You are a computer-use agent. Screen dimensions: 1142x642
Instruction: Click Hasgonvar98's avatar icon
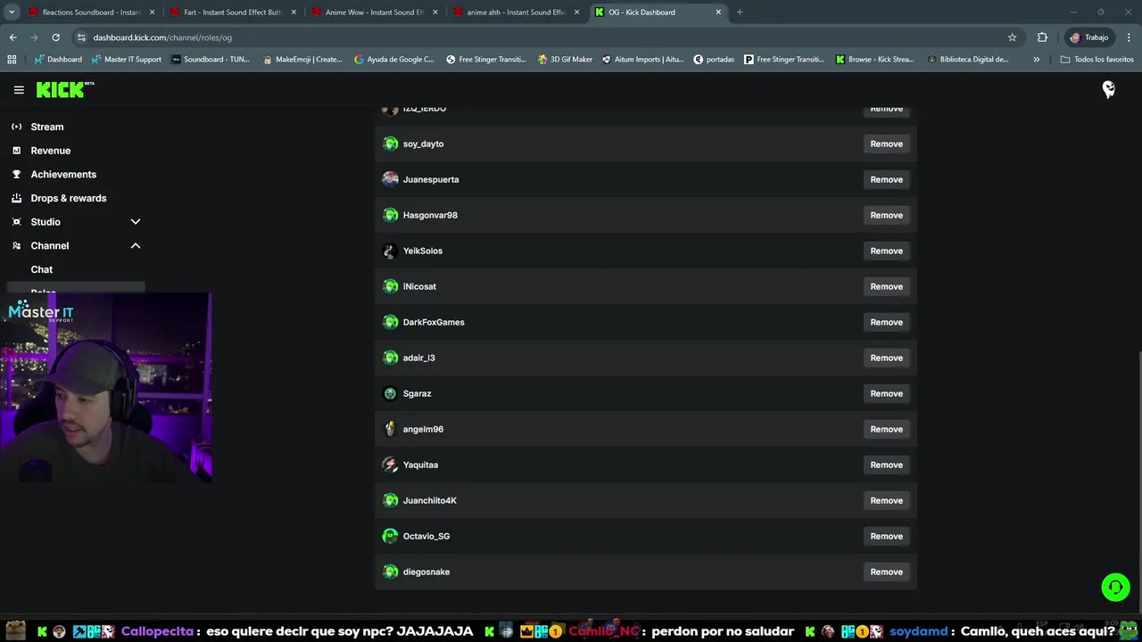coord(390,215)
